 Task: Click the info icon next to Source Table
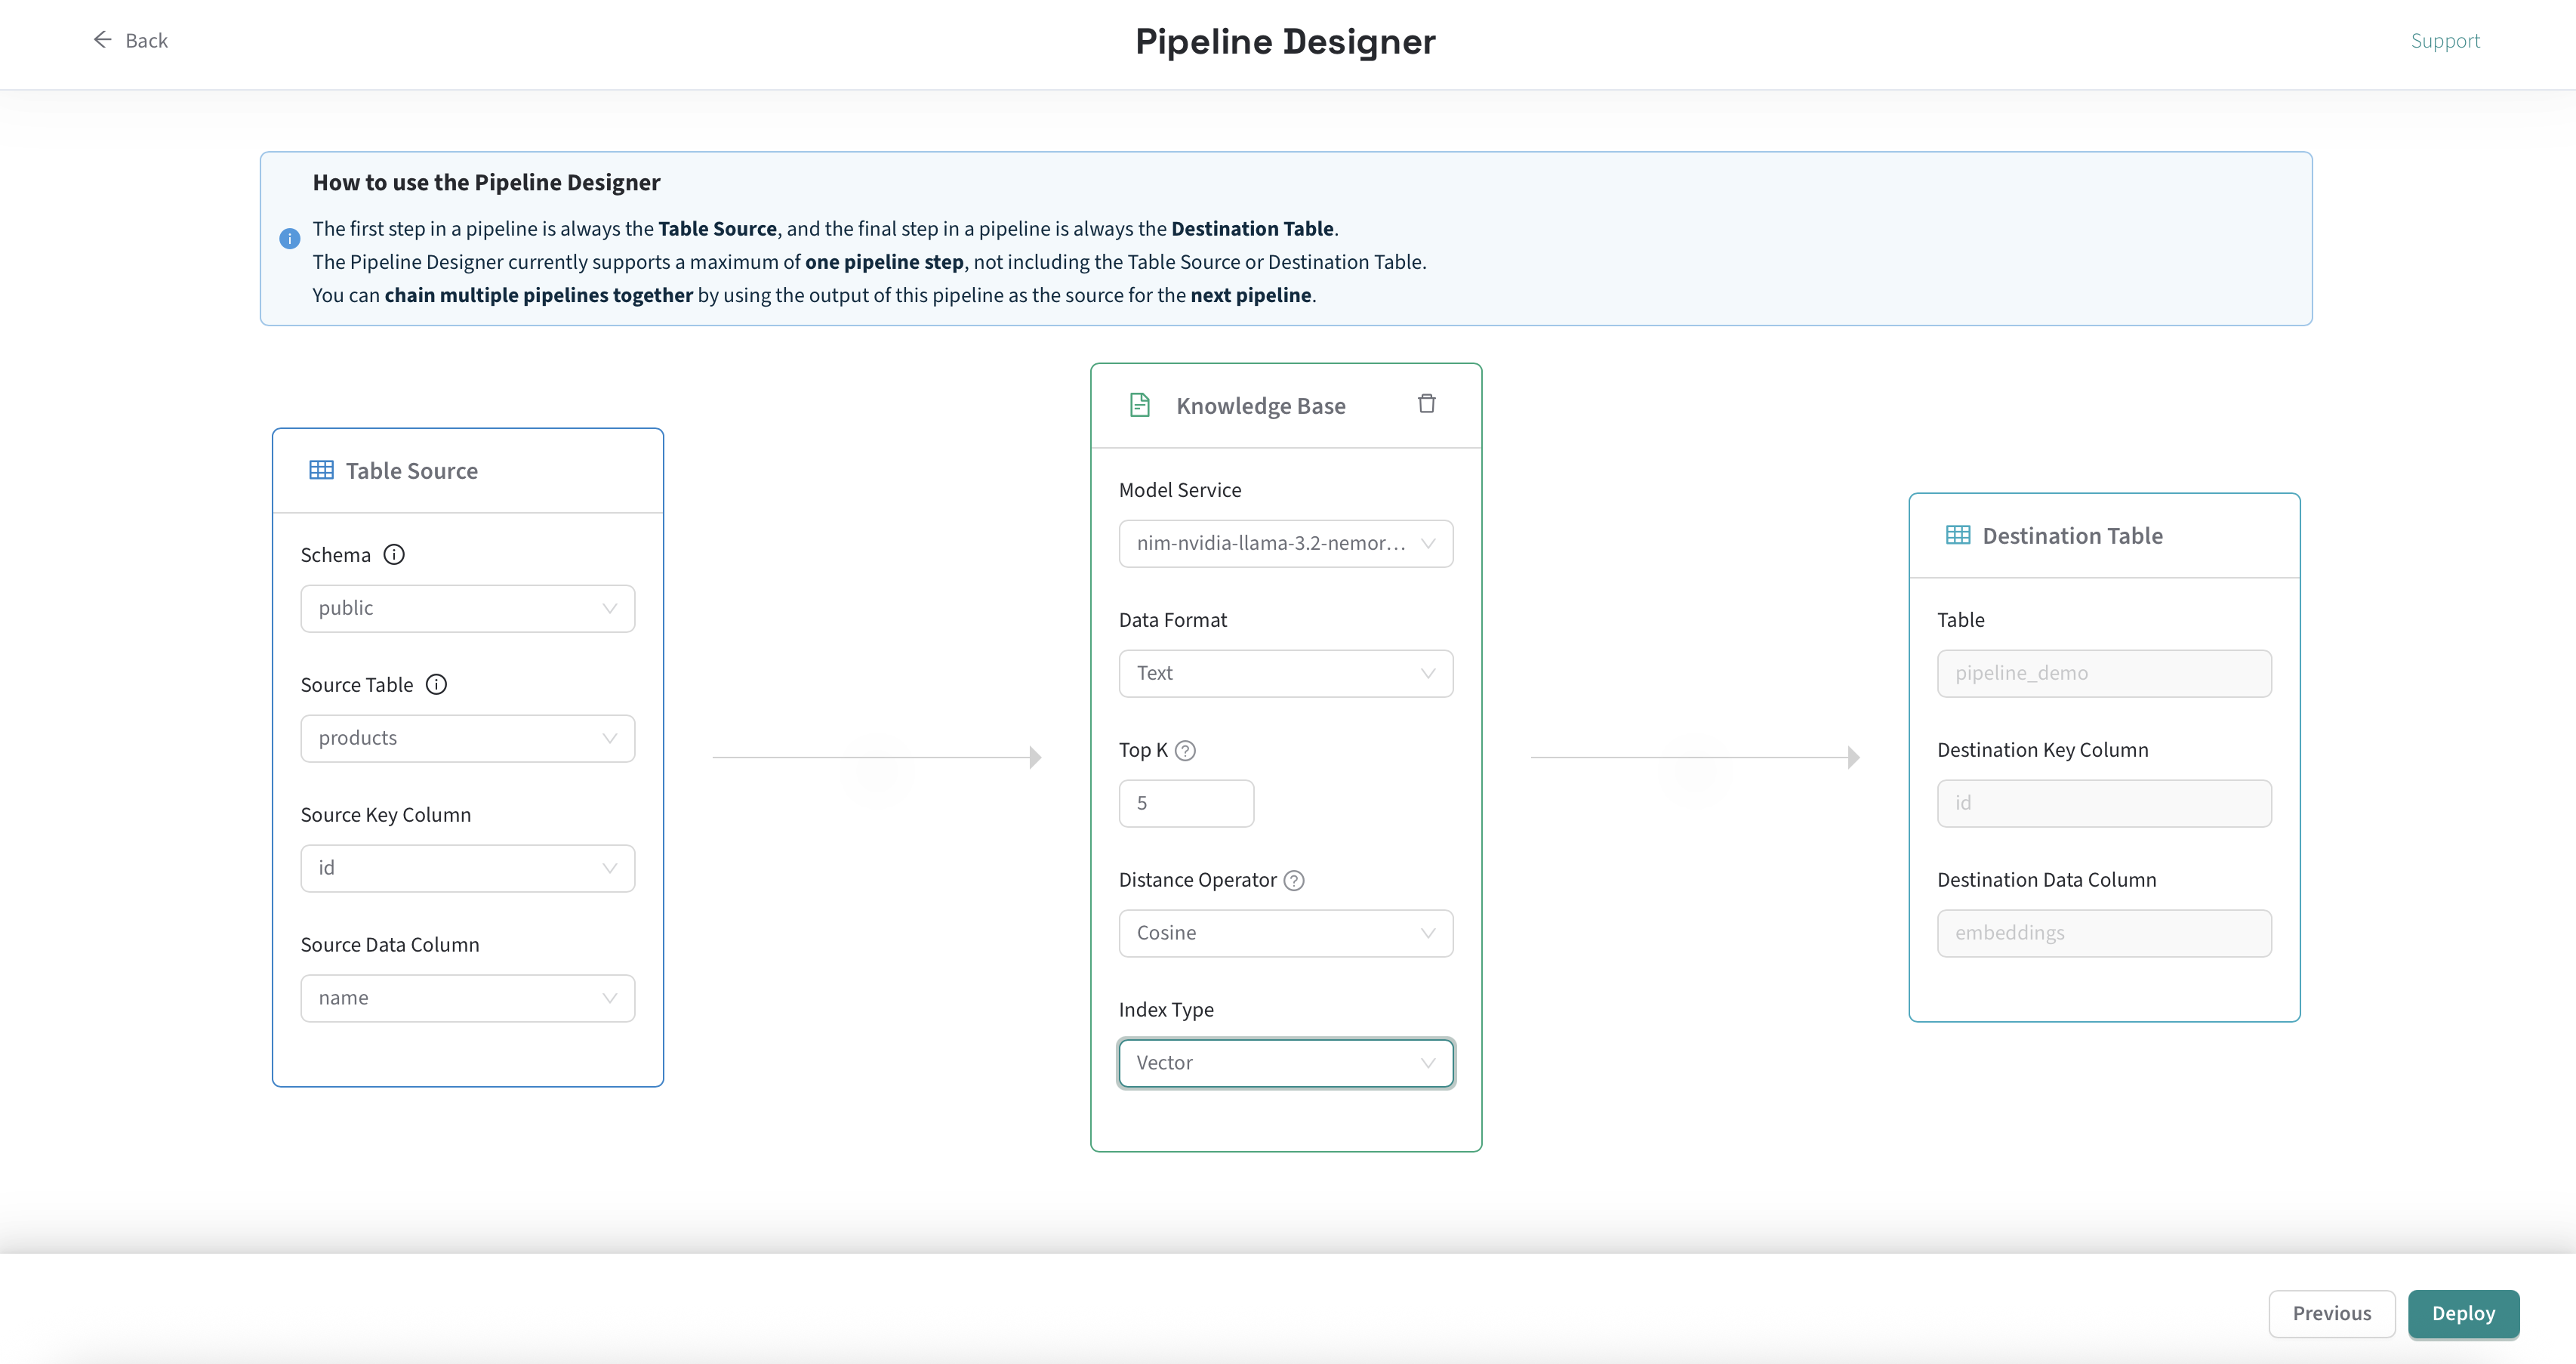[x=436, y=684]
